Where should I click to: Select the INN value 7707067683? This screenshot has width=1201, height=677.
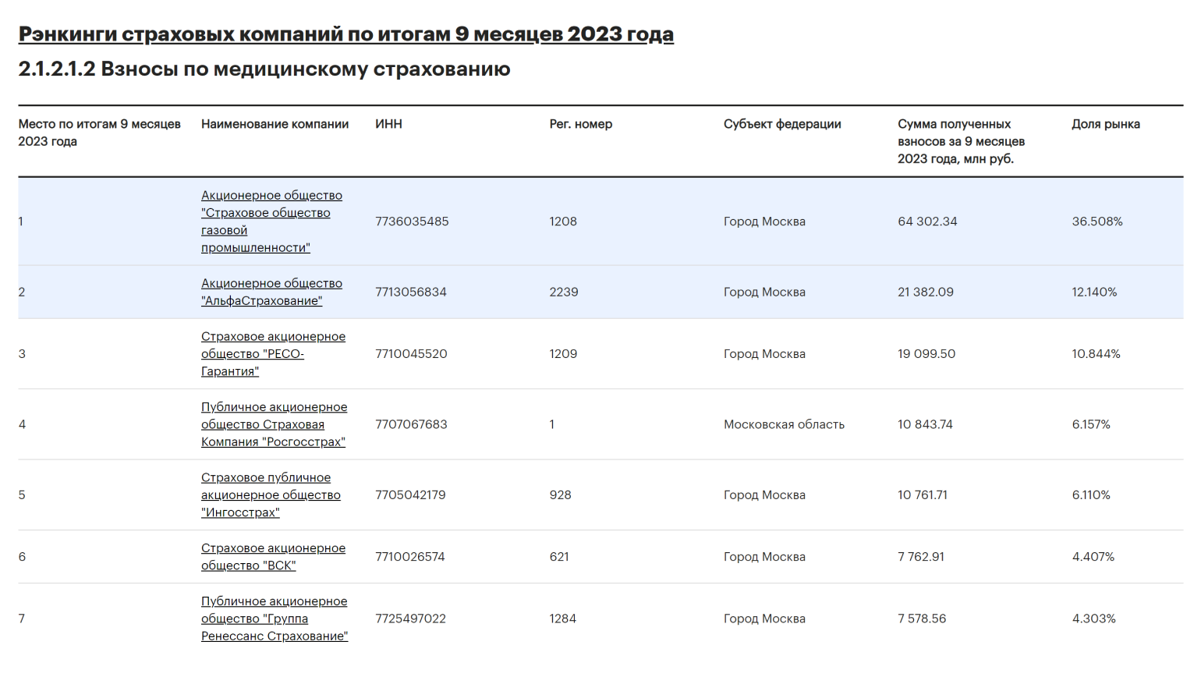pyautogui.click(x=411, y=424)
